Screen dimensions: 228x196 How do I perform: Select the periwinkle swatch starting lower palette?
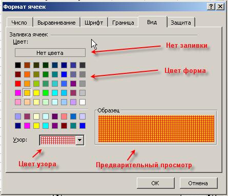click(x=18, y=116)
